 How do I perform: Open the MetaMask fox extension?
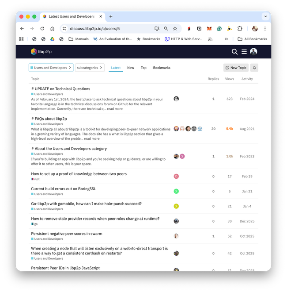[209, 28]
